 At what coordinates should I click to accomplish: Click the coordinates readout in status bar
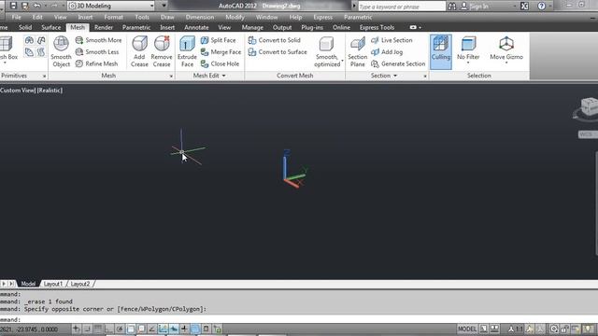pyautogui.click(x=29, y=329)
